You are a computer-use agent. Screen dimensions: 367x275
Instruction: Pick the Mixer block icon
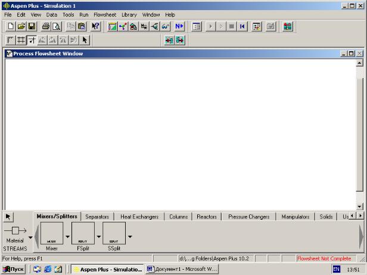coord(52,233)
